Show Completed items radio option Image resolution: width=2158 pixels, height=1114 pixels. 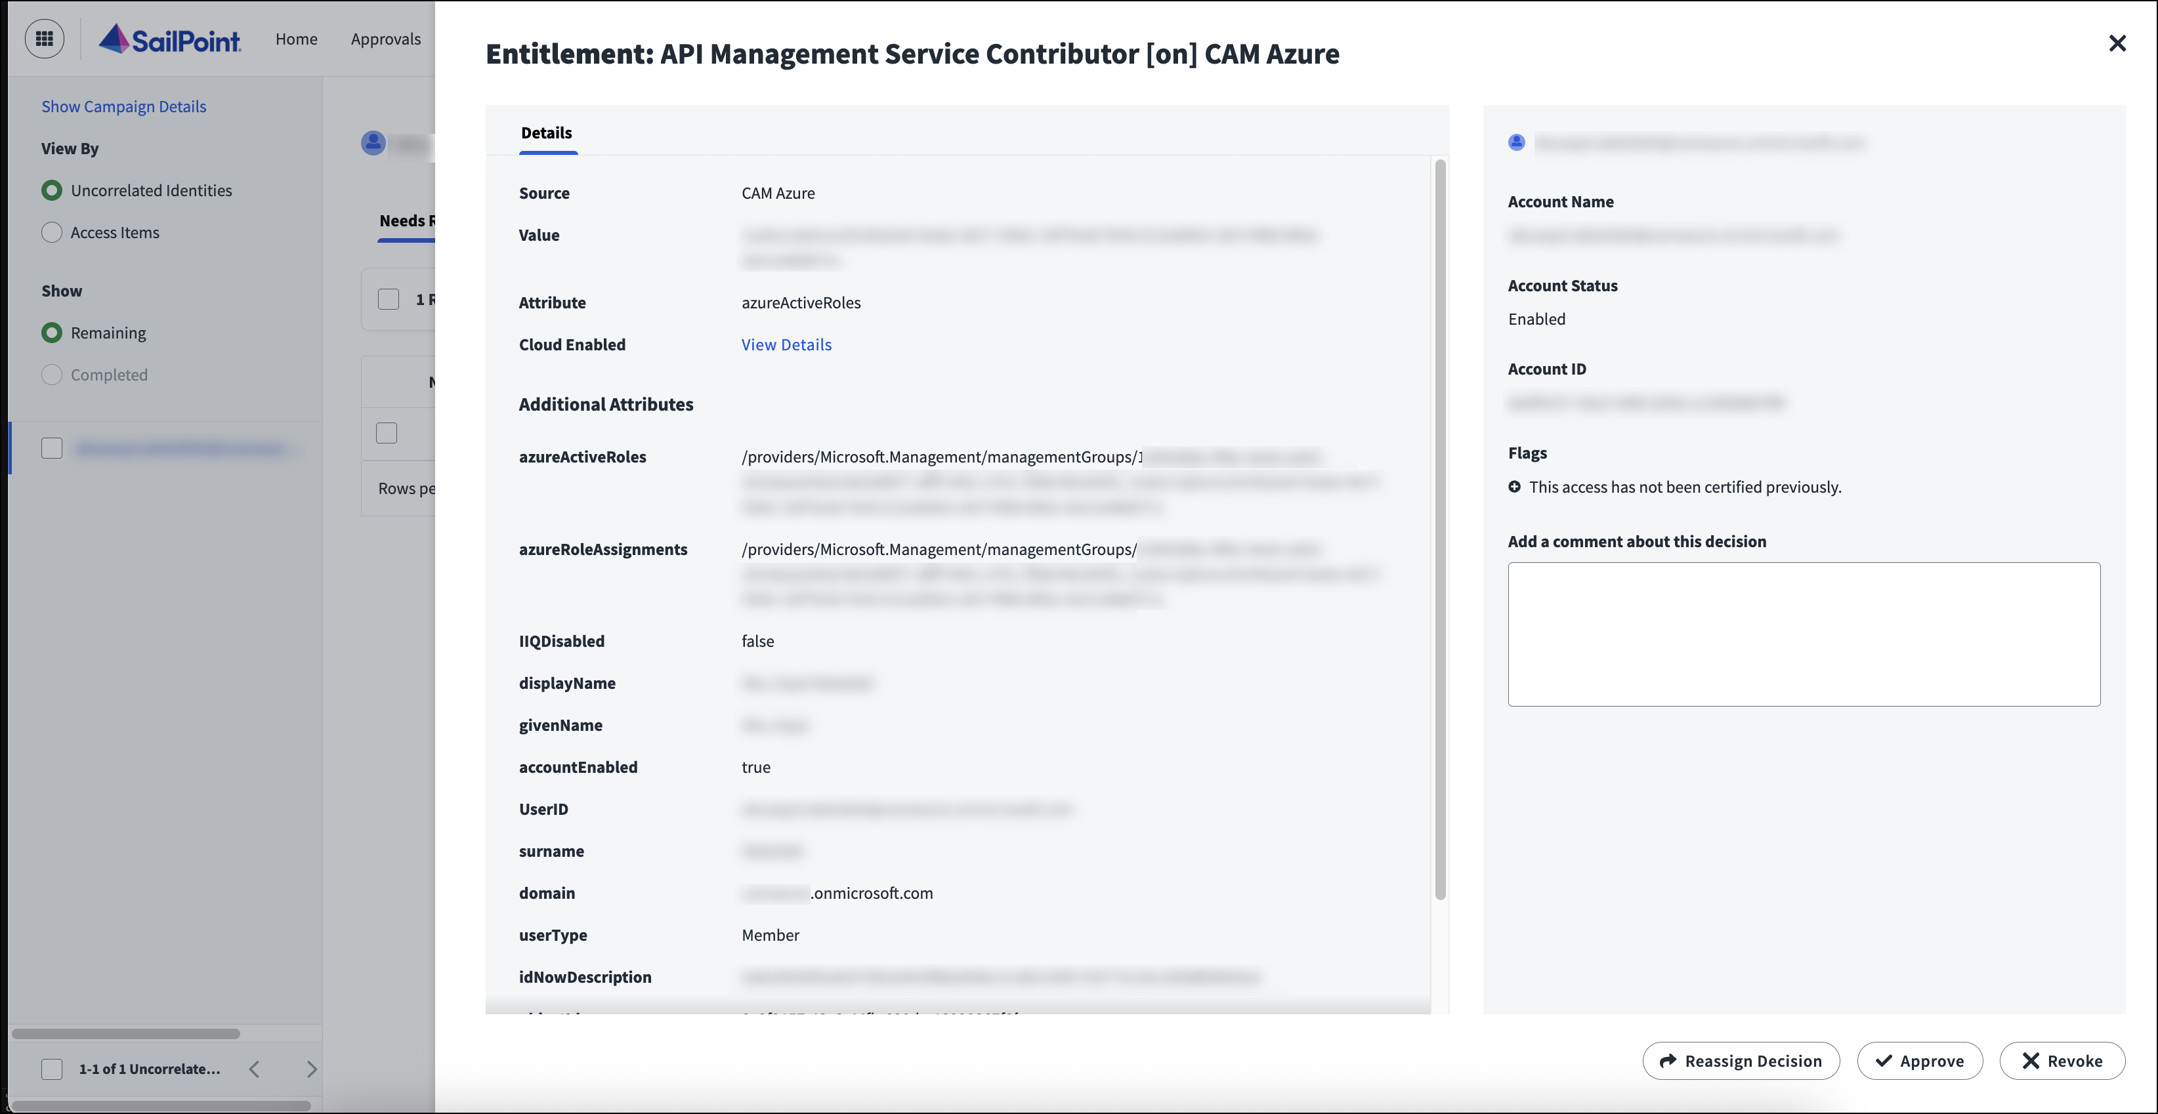tap(52, 375)
